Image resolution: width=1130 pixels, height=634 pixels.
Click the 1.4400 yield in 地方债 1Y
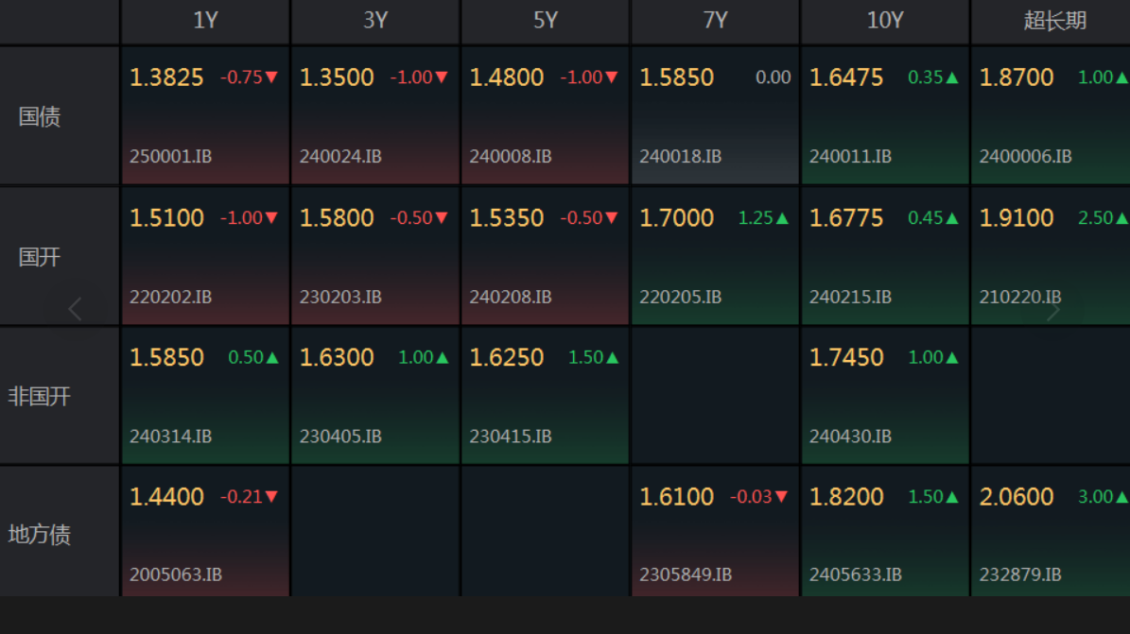pyautogui.click(x=166, y=497)
